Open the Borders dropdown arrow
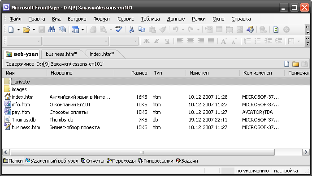The image size is (312, 176). tap(299, 41)
